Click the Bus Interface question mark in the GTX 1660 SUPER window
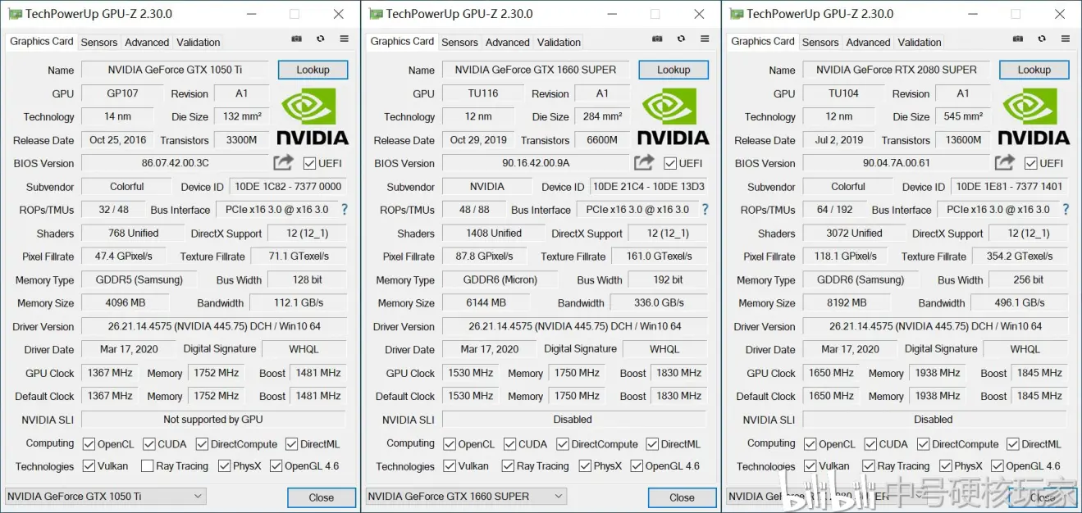 pyautogui.click(x=705, y=210)
